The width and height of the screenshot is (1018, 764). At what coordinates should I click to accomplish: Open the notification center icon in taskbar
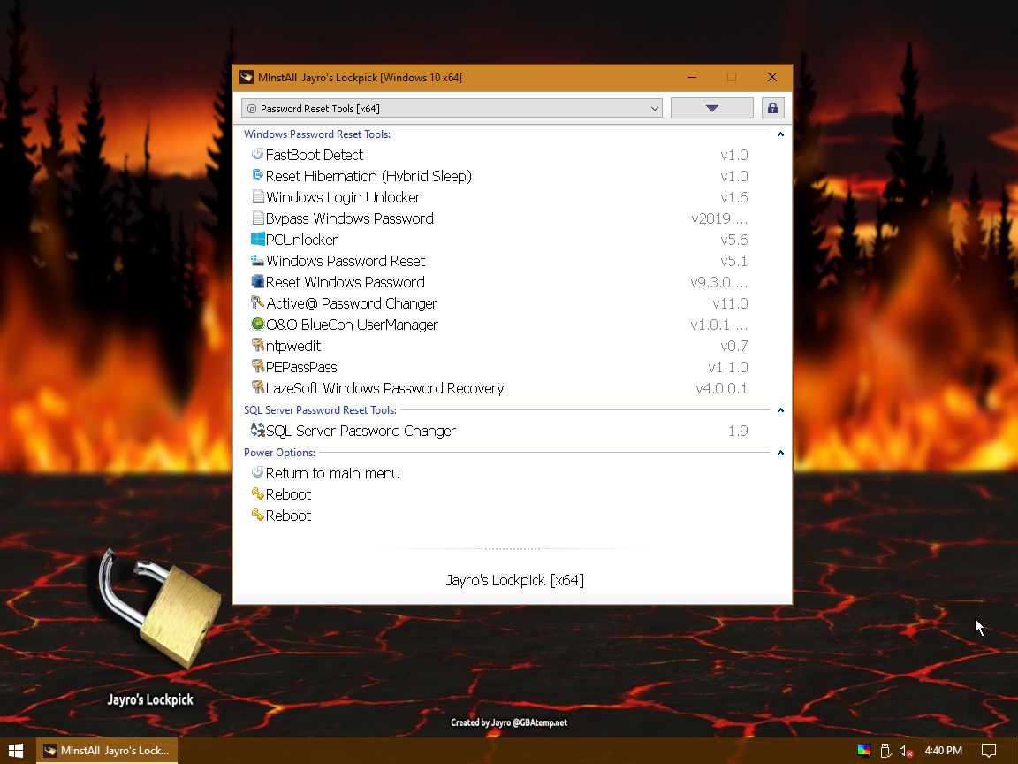click(989, 751)
